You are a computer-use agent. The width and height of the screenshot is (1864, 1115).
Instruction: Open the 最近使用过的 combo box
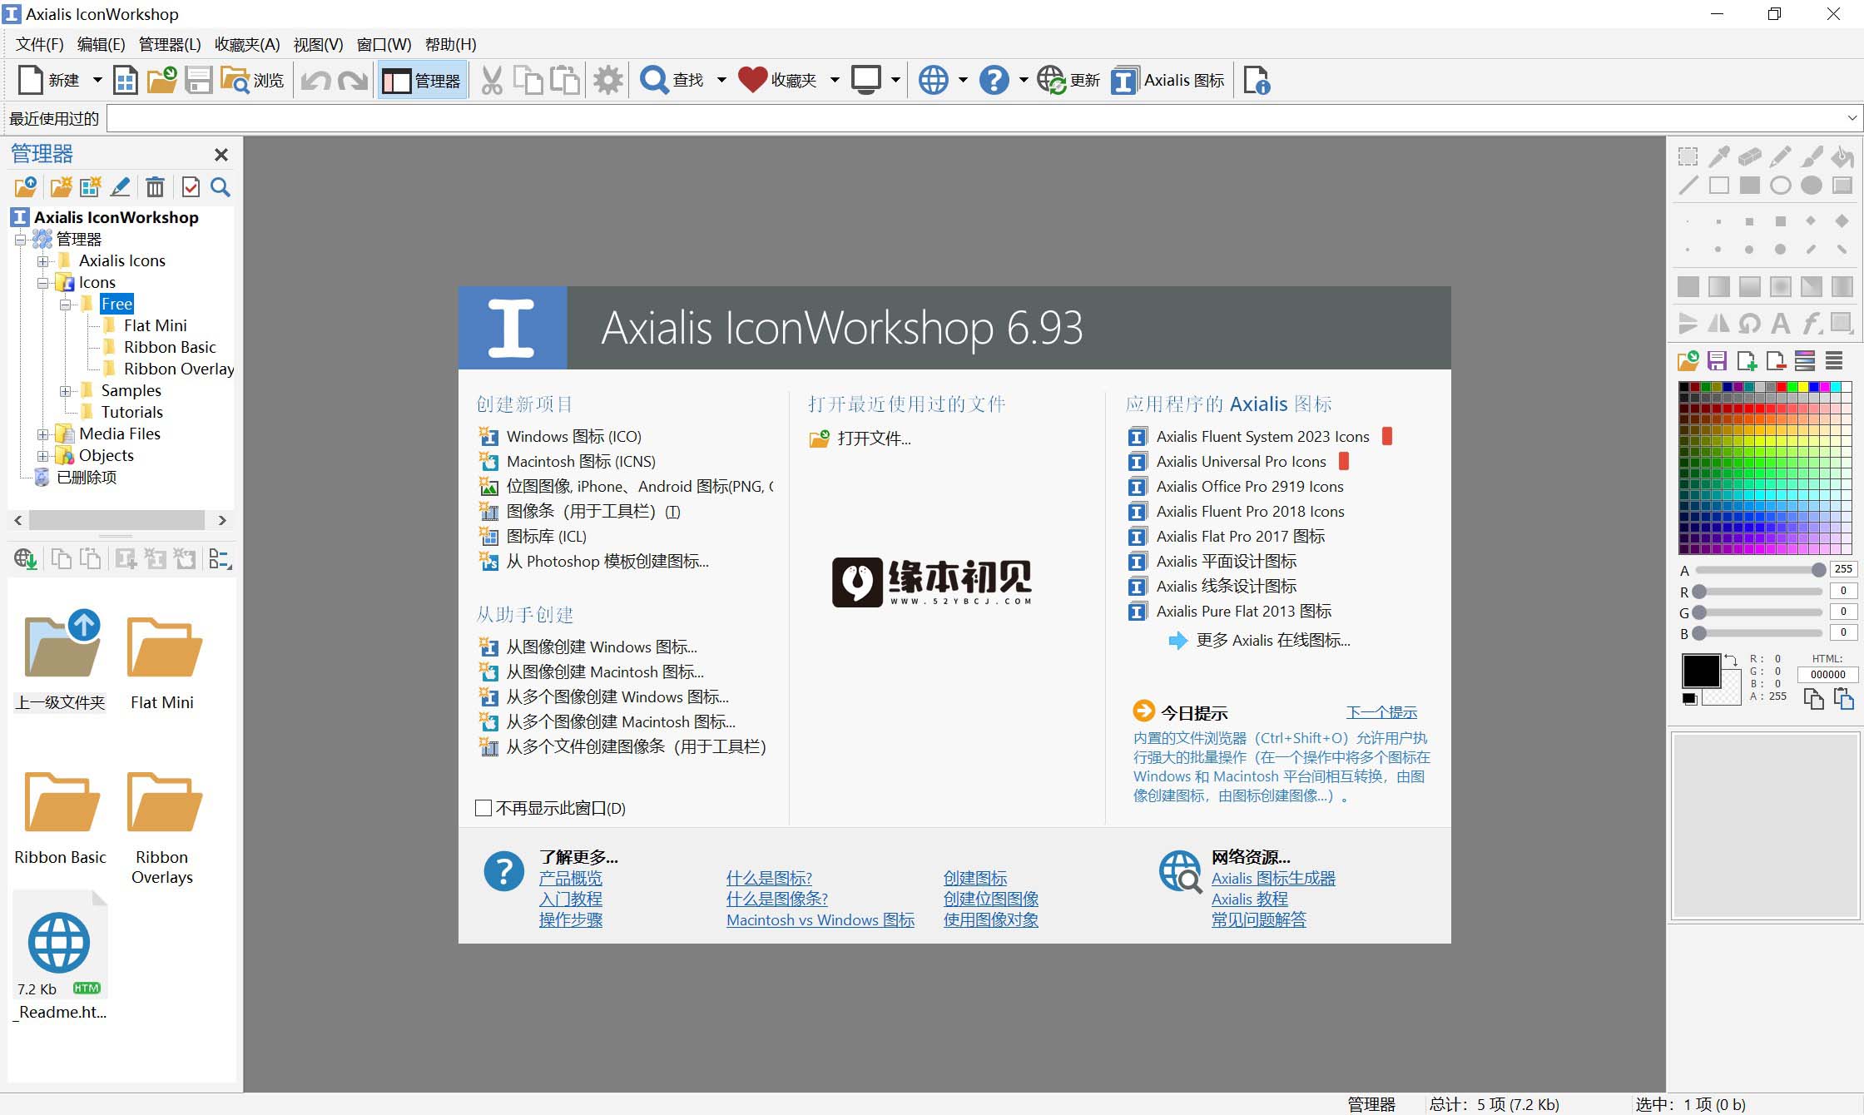pyautogui.click(x=983, y=118)
